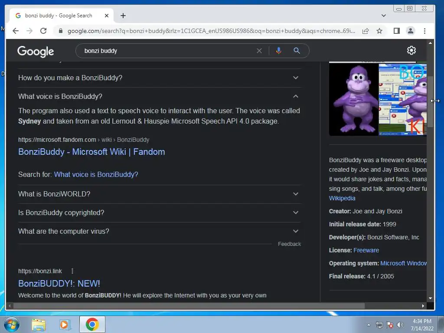Share this page via address bar icon
444x333 pixels.
click(x=366, y=31)
